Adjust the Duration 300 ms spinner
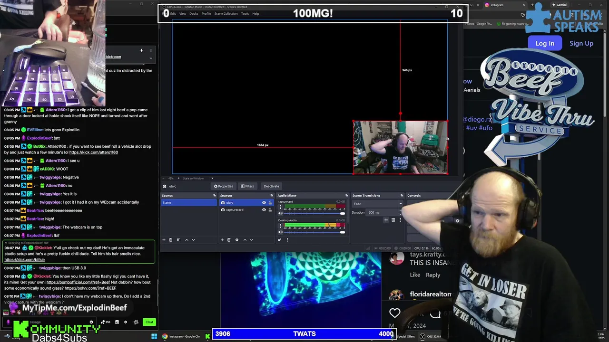The height and width of the screenshot is (342, 609). tap(400, 212)
